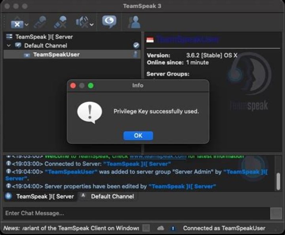
Task: Click the channel icon before Default Channel
Action: pyautogui.click(x=18, y=45)
